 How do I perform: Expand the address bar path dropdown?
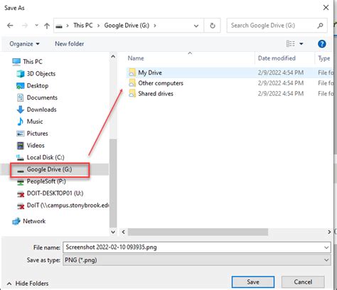point(196,26)
